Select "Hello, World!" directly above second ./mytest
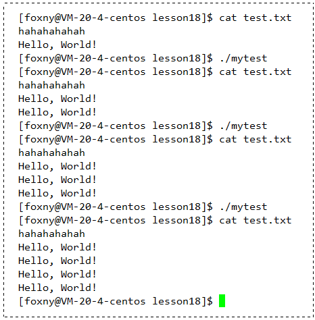 point(57,112)
